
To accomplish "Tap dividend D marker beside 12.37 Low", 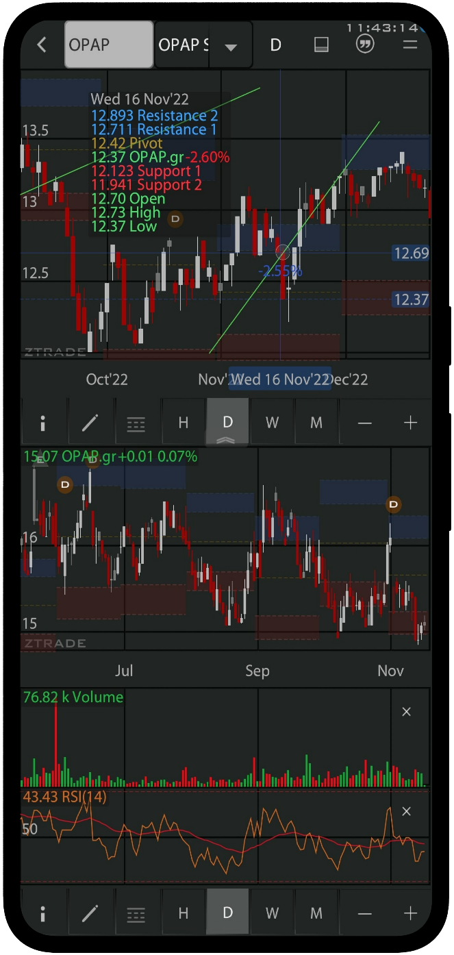I will (175, 219).
